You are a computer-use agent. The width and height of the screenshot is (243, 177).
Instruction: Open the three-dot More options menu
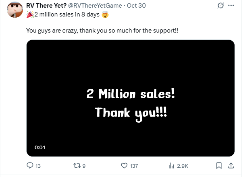(x=231, y=6)
